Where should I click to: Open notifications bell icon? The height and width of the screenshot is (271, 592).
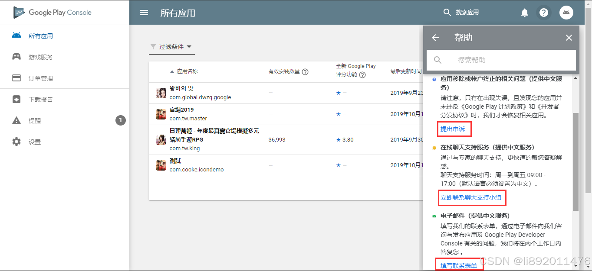click(525, 13)
